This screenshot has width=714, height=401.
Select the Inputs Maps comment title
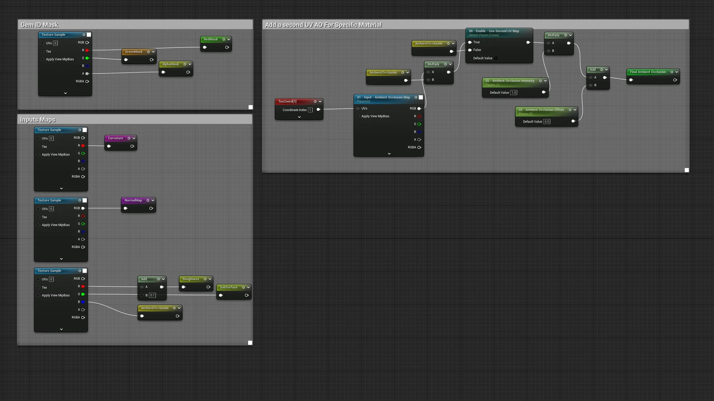point(38,120)
